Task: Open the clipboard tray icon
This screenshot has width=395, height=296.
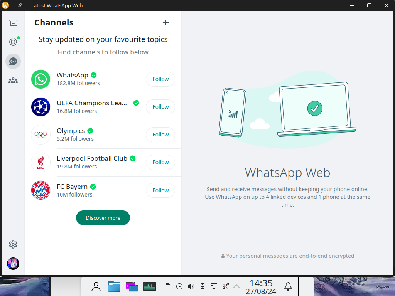Action: 168,286
